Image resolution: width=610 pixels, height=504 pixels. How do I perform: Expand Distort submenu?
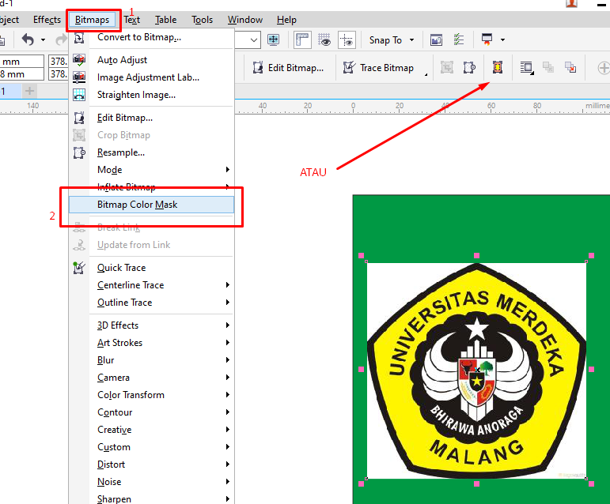coord(152,465)
